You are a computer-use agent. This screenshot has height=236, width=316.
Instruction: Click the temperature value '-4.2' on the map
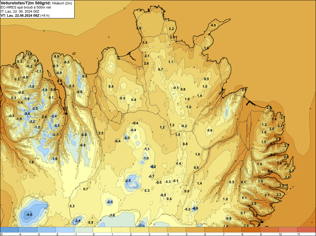[x=153, y=167]
